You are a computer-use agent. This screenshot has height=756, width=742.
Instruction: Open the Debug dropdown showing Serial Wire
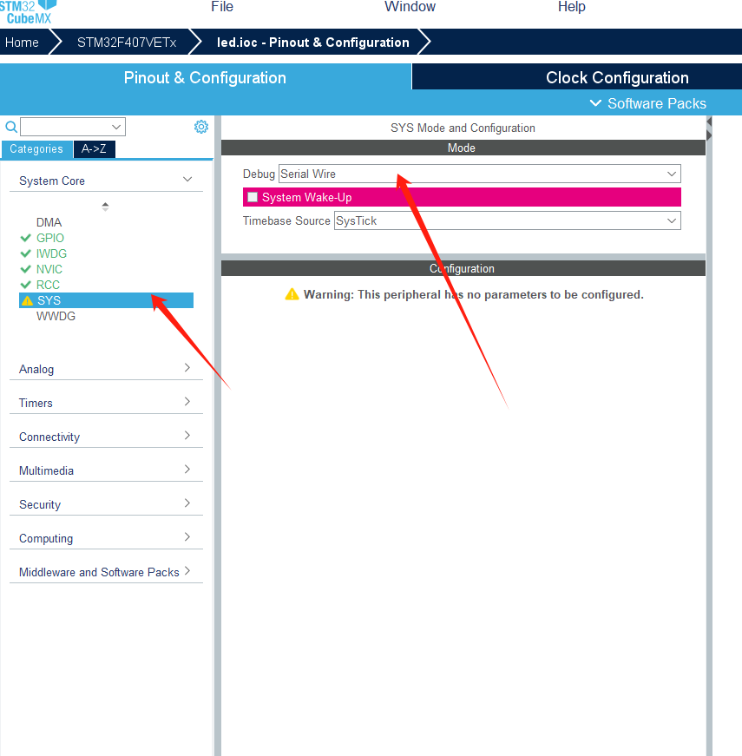click(x=480, y=174)
